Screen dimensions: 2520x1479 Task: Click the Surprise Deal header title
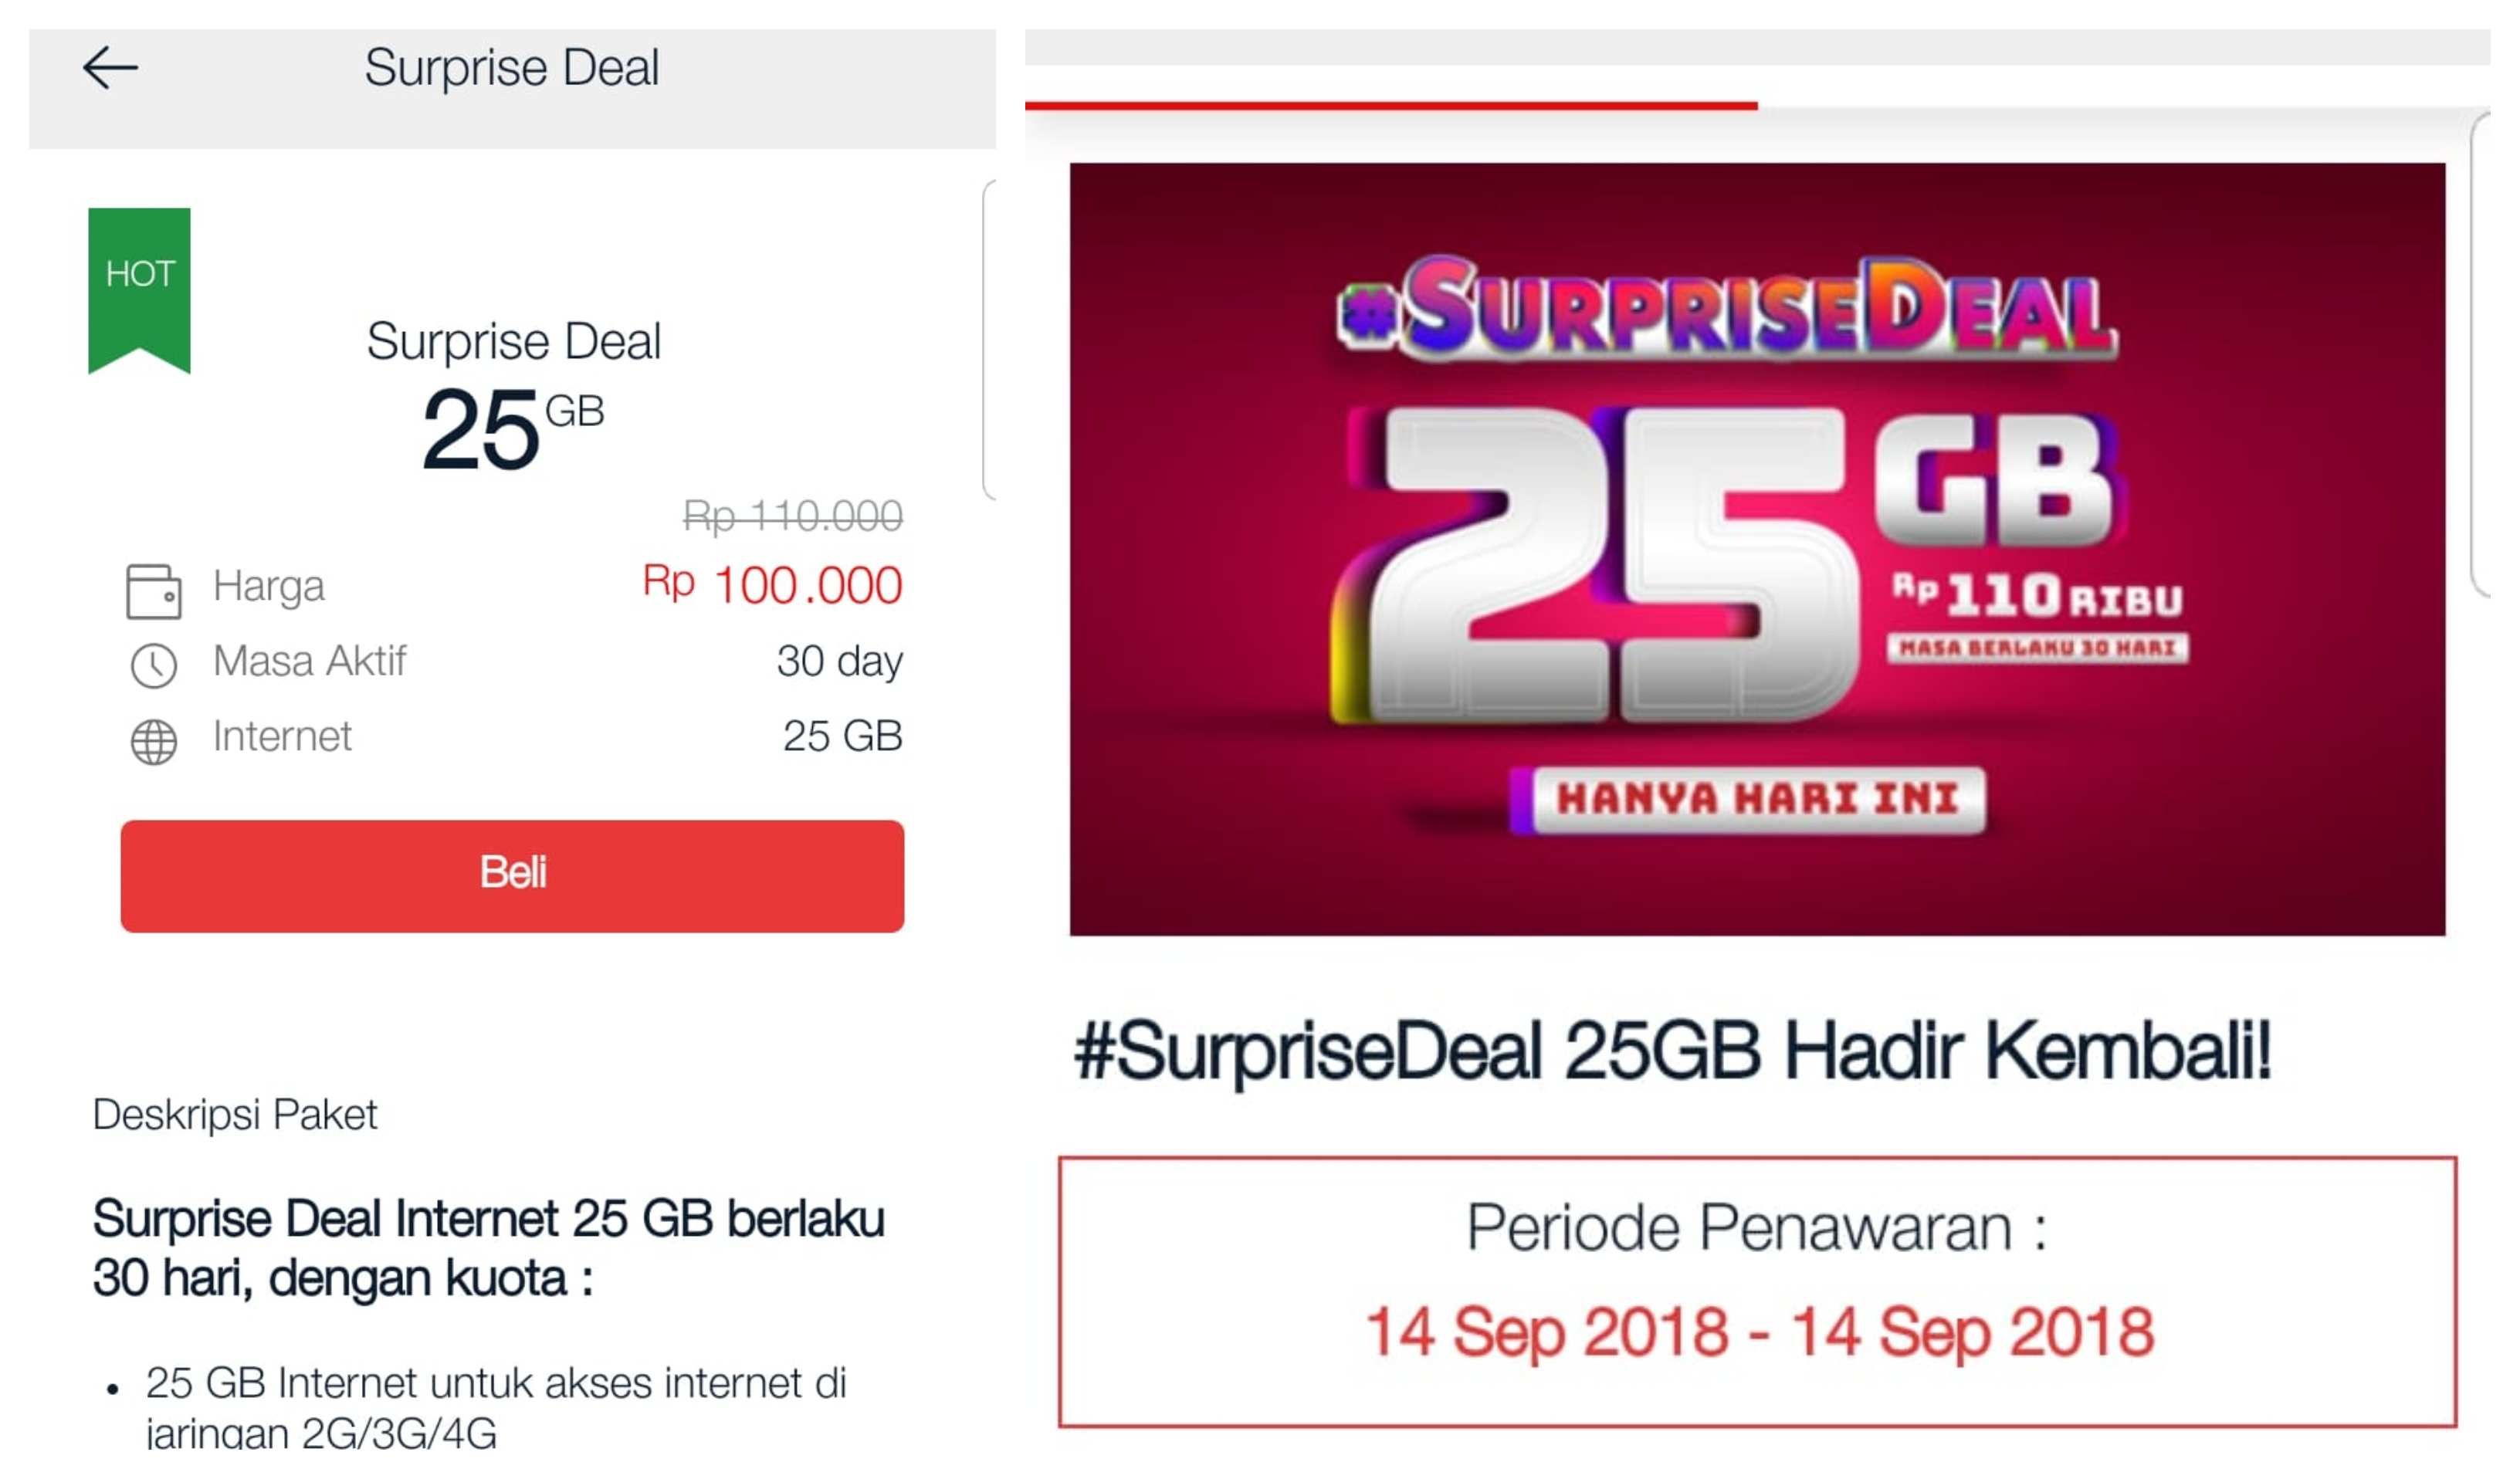pos(511,68)
